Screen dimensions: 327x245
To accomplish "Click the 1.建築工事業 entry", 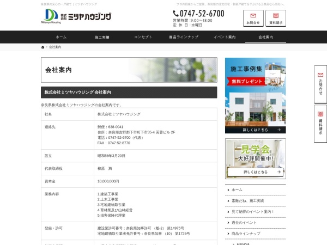I will click(108, 194).
